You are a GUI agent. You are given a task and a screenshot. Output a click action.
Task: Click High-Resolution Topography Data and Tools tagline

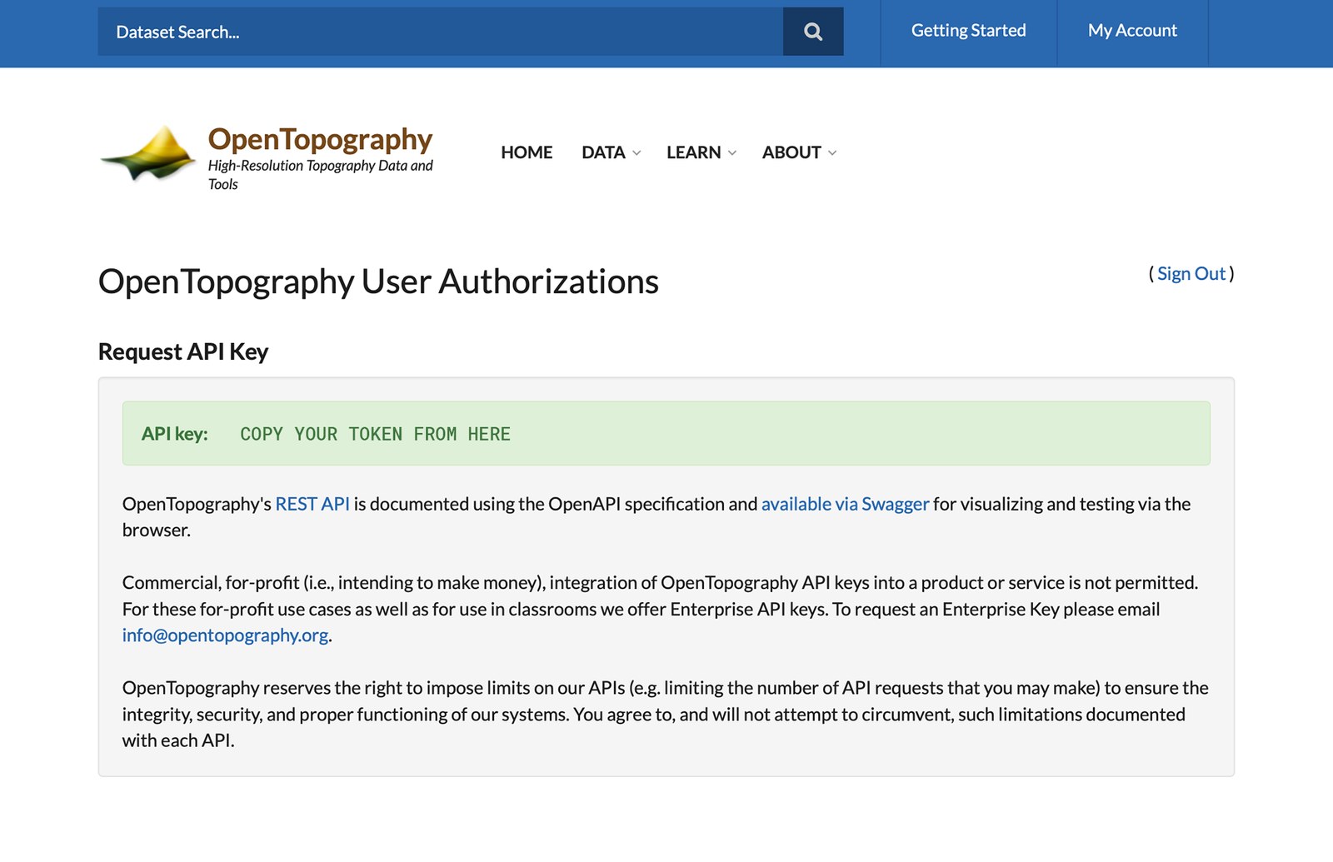click(320, 175)
